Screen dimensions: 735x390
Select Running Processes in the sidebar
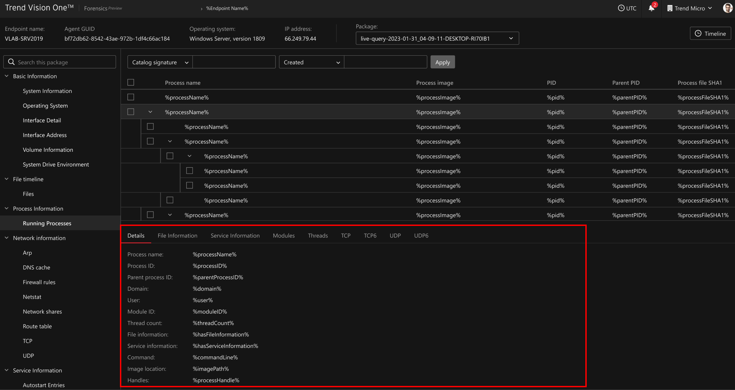pos(47,223)
